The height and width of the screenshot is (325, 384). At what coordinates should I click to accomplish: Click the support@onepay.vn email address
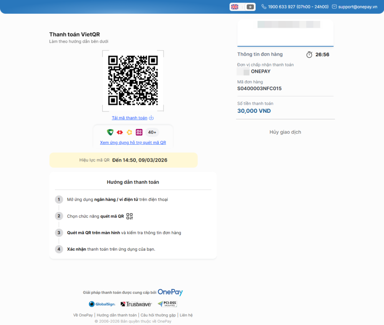(x=358, y=7)
